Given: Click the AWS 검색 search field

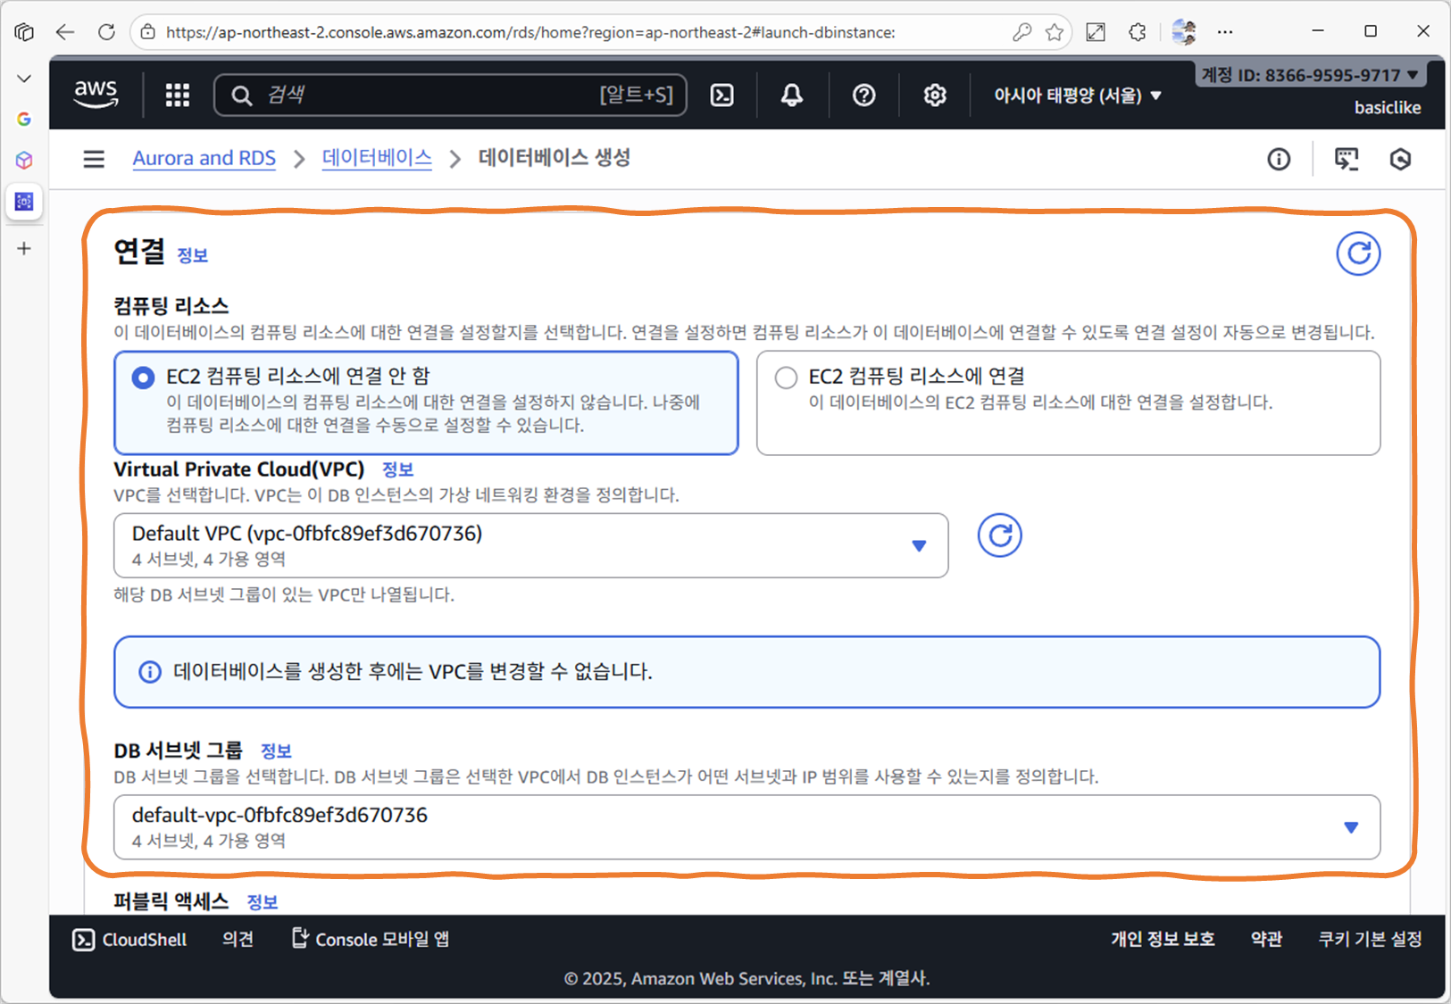Looking at the screenshot, I should (451, 95).
